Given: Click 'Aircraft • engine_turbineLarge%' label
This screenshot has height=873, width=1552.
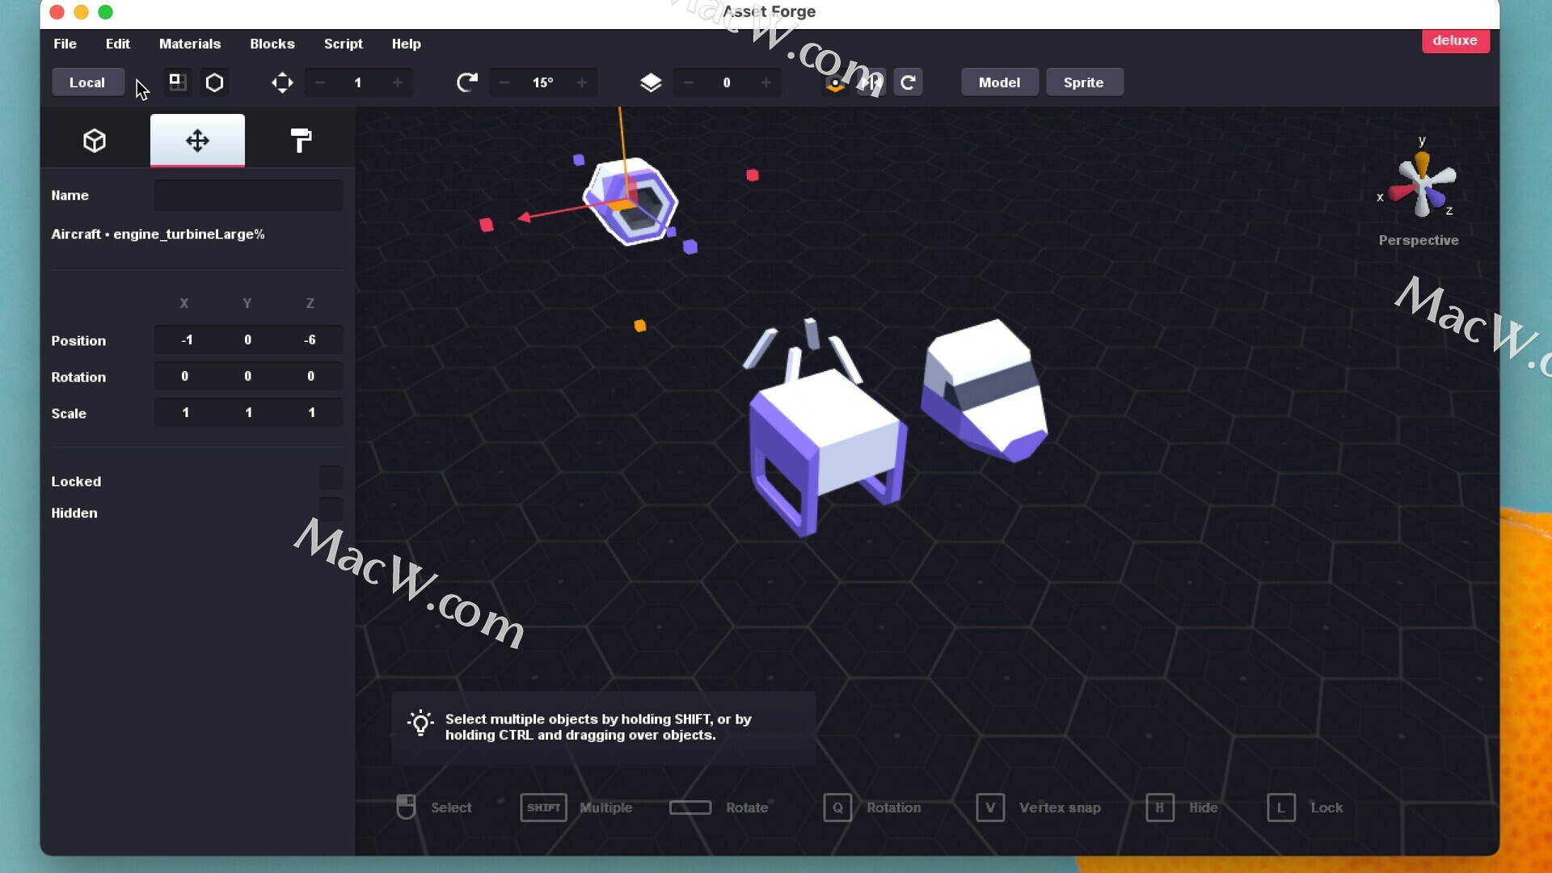Looking at the screenshot, I should tap(158, 234).
